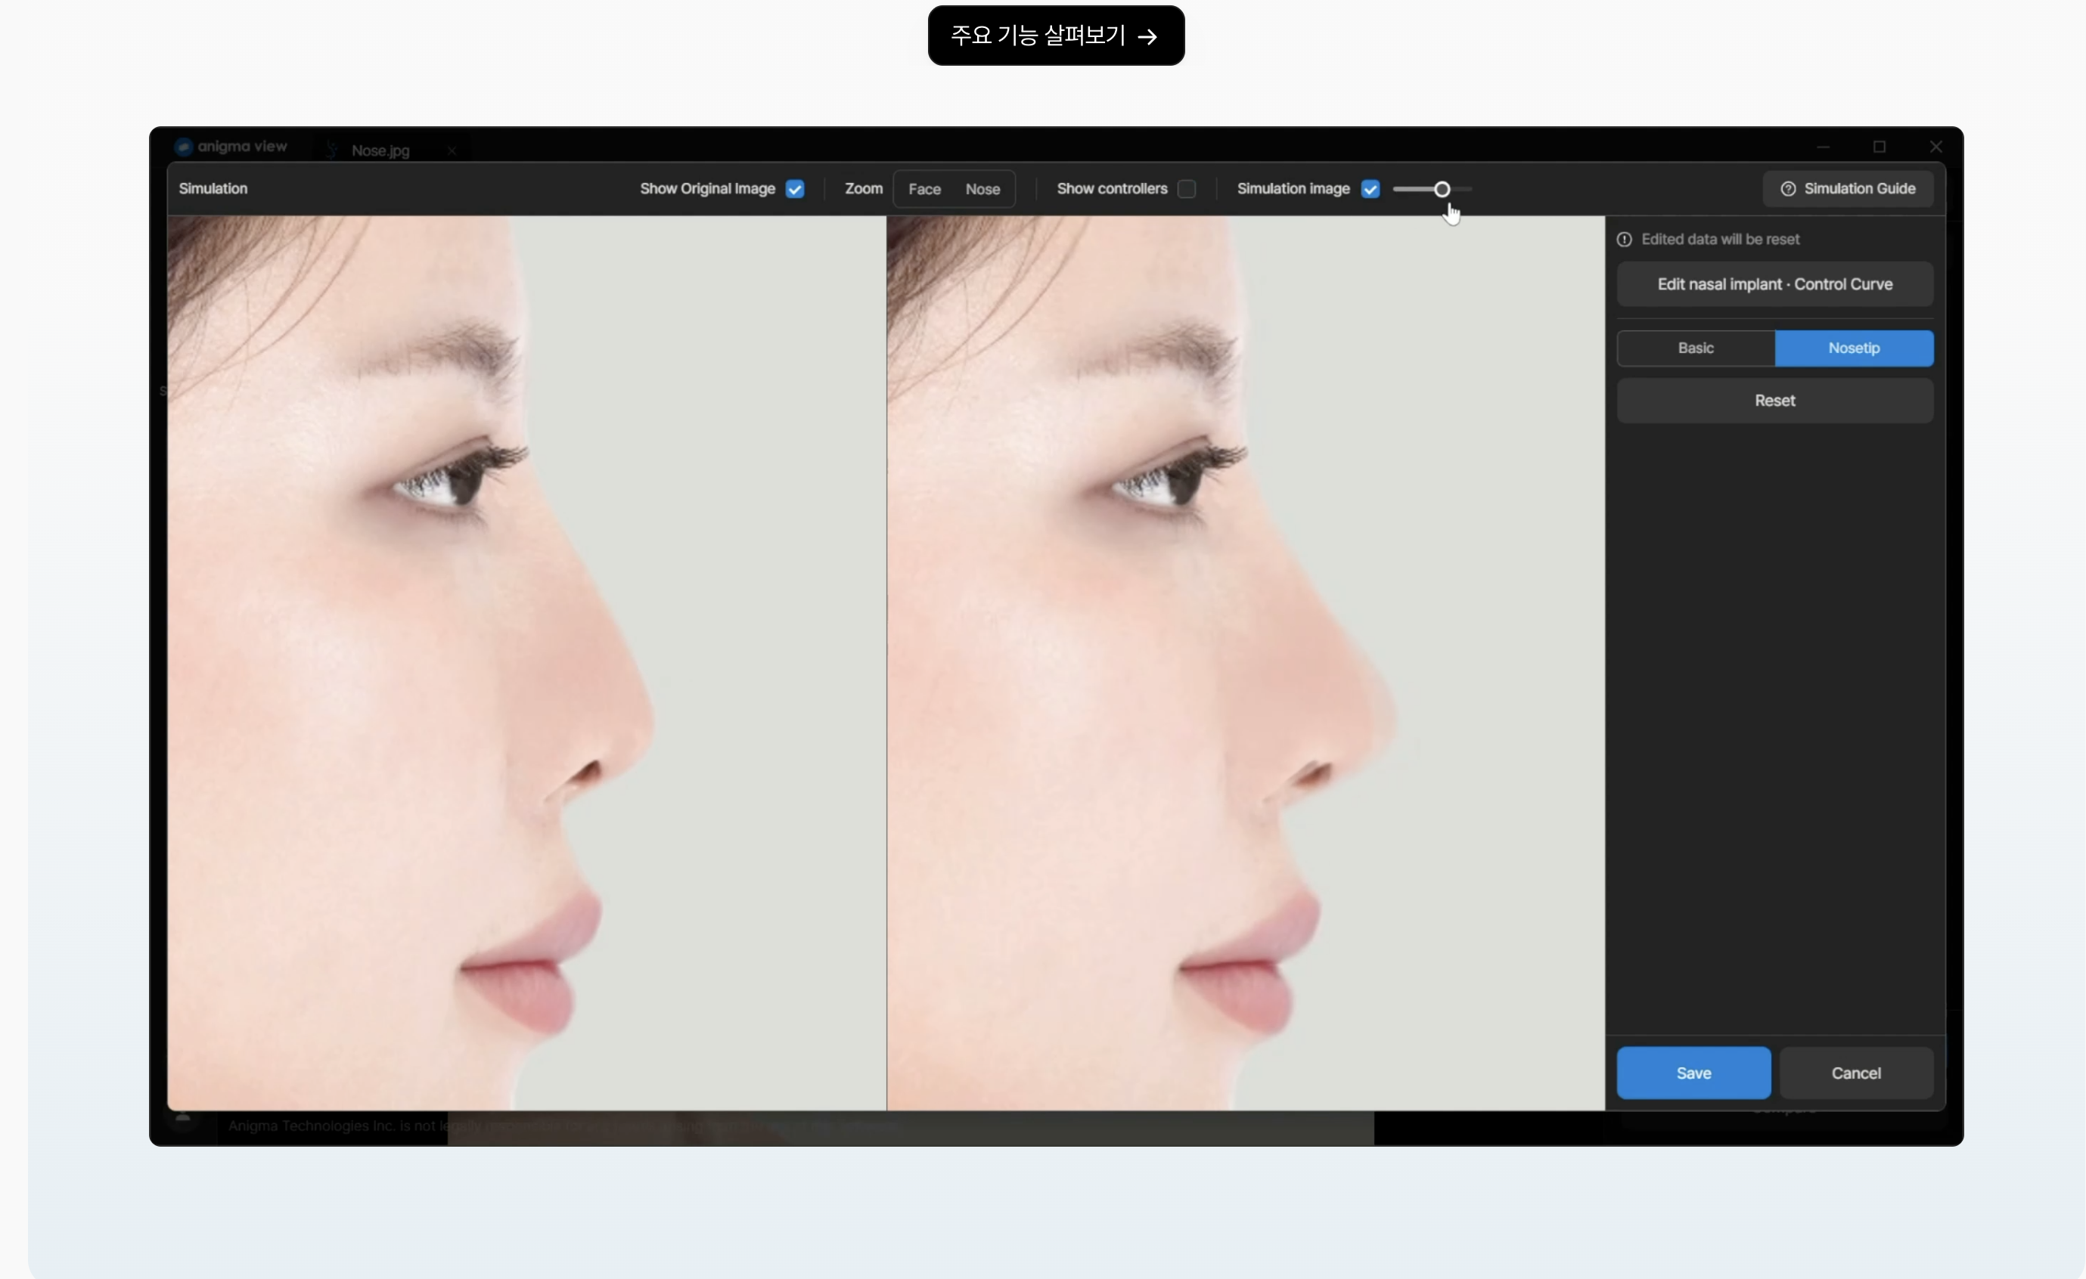Save the simulation changes
This screenshot has height=1279, width=2086.
tap(1693, 1073)
